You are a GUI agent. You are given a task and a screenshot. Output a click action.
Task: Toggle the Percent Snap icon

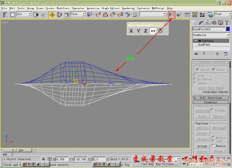click(x=113, y=15)
